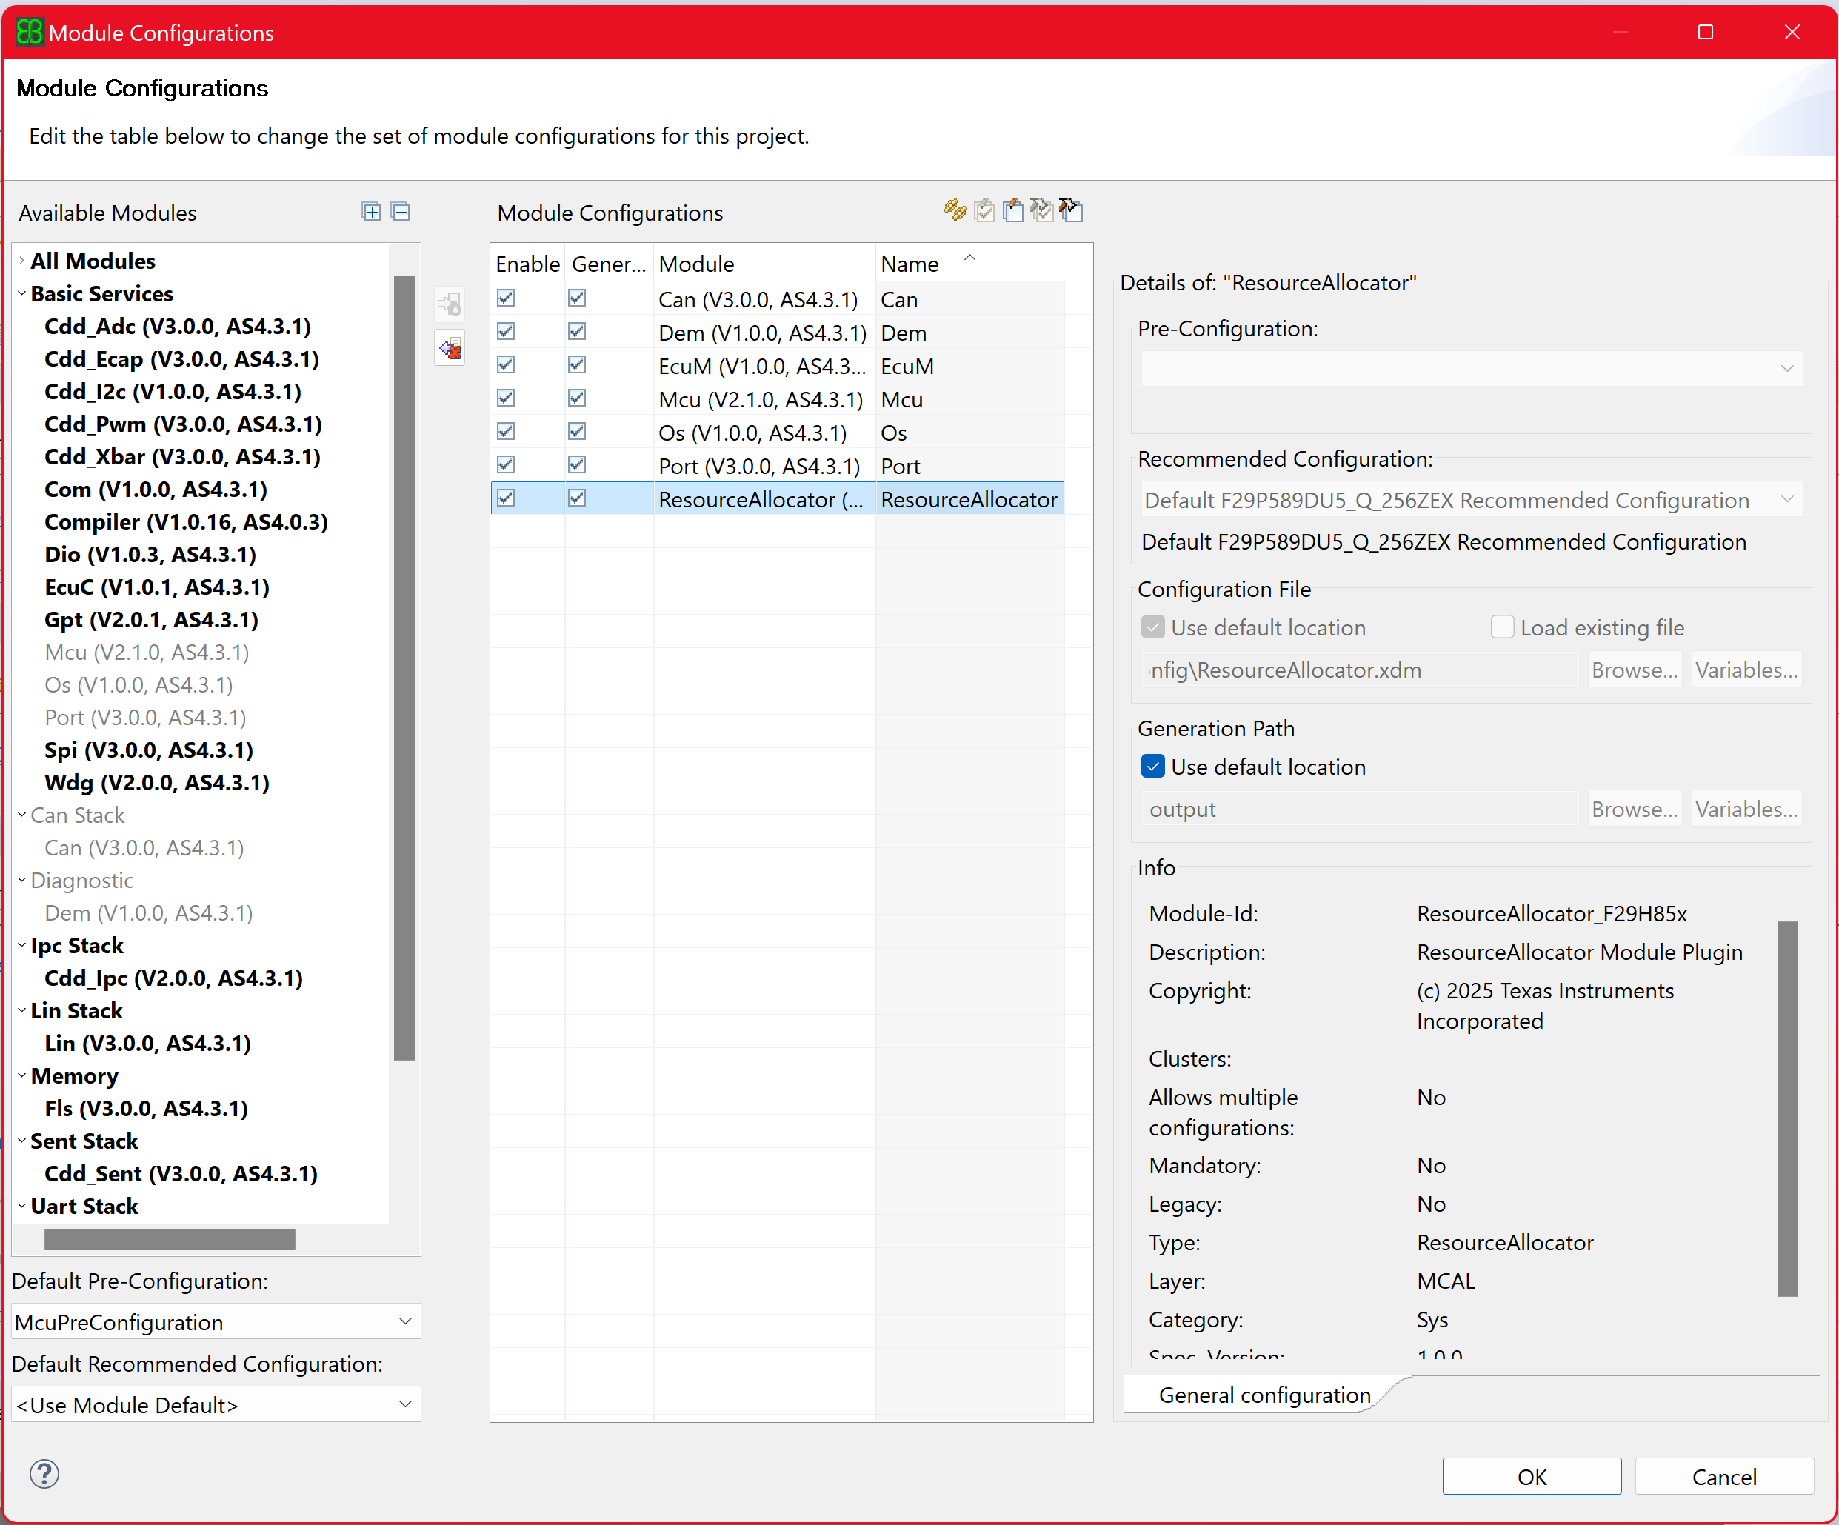Uncheck Generation Path Use default location
This screenshot has height=1525, width=1839.
[1152, 767]
